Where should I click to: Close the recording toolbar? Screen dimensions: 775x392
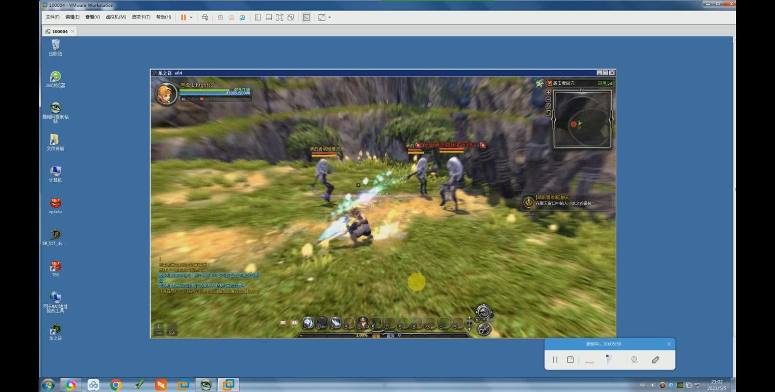pyautogui.click(x=669, y=344)
